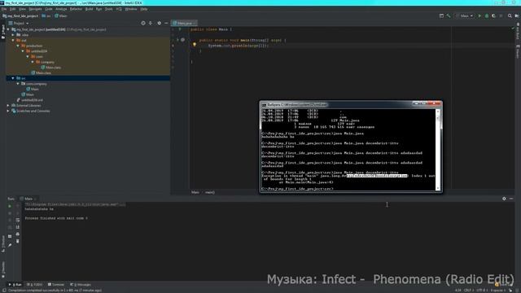Hide the Run panel with minus icon
This screenshot has height=293, width=521.
[511, 199]
